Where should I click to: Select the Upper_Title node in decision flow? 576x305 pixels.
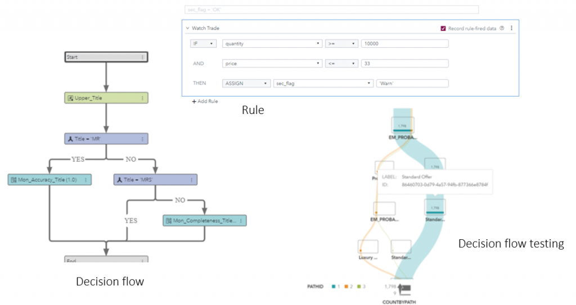tap(101, 98)
